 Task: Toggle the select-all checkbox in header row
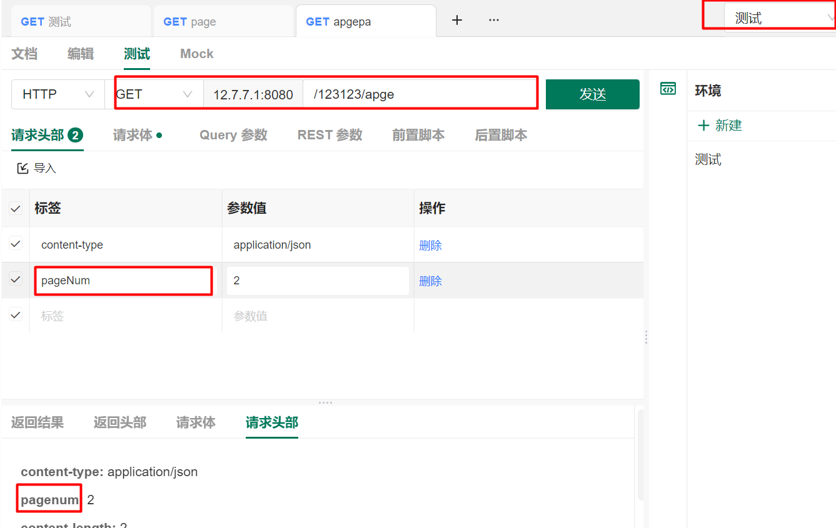16,209
